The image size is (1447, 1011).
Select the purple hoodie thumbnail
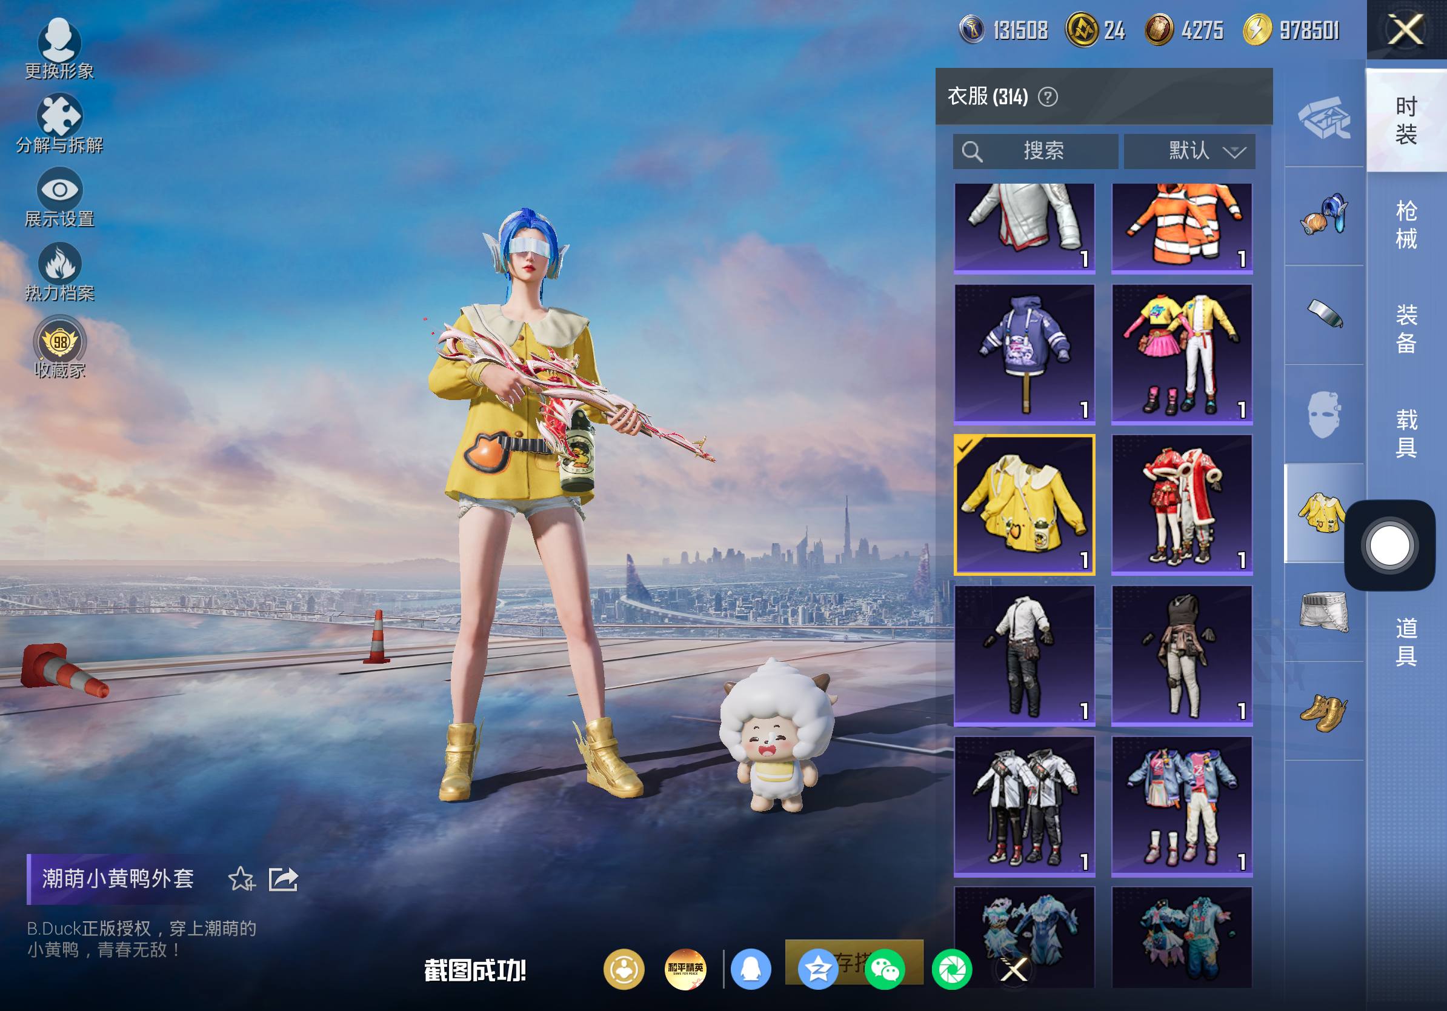coord(1024,353)
